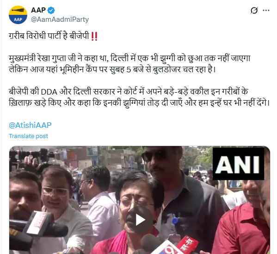
Task: Click the headline line about बीजेपी
Action: (53, 36)
